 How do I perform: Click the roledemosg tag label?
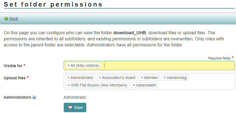177,78
